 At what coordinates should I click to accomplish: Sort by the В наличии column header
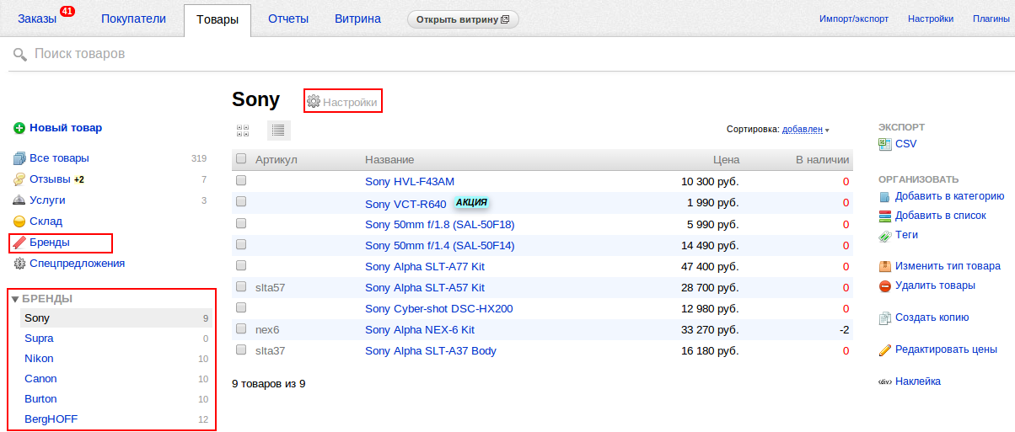click(823, 159)
